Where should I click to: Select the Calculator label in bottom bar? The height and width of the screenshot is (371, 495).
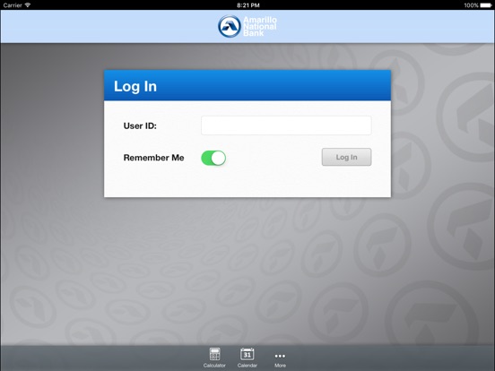click(214, 366)
